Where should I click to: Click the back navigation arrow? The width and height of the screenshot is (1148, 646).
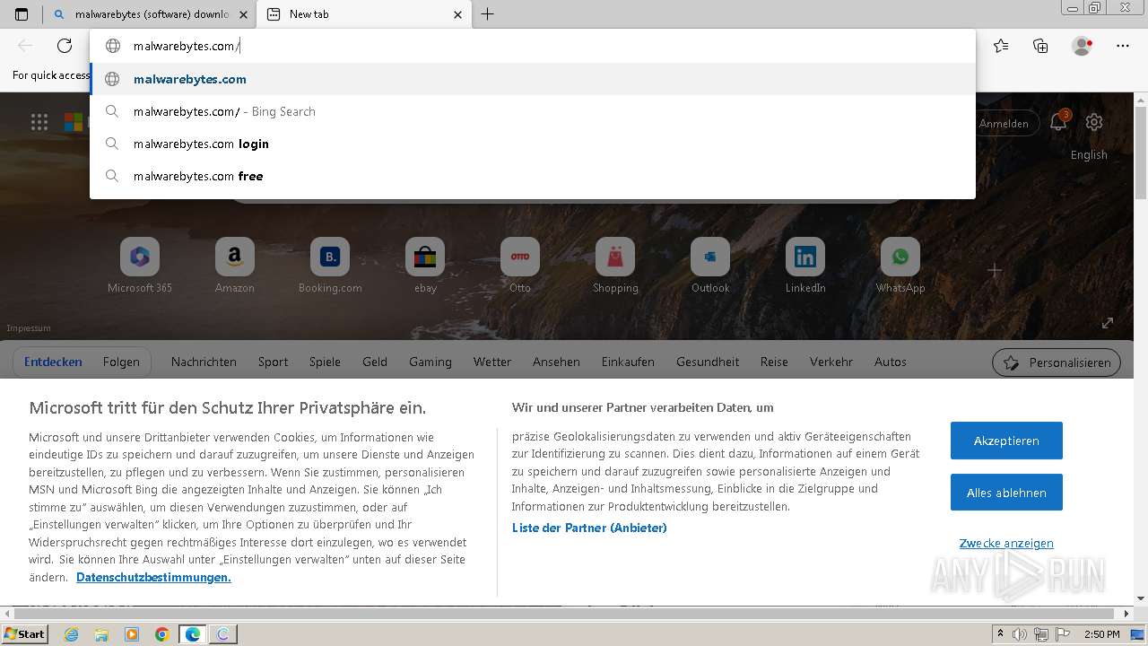[x=25, y=46]
